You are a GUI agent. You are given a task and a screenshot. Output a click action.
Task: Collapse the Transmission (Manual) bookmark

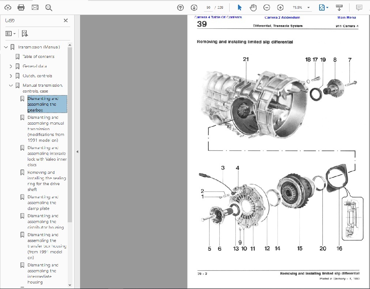tap(6, 47)
